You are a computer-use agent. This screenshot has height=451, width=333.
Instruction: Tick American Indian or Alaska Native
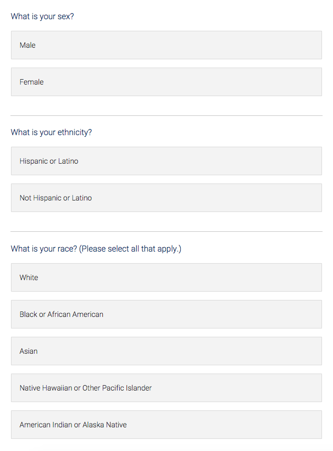(166, 425)
